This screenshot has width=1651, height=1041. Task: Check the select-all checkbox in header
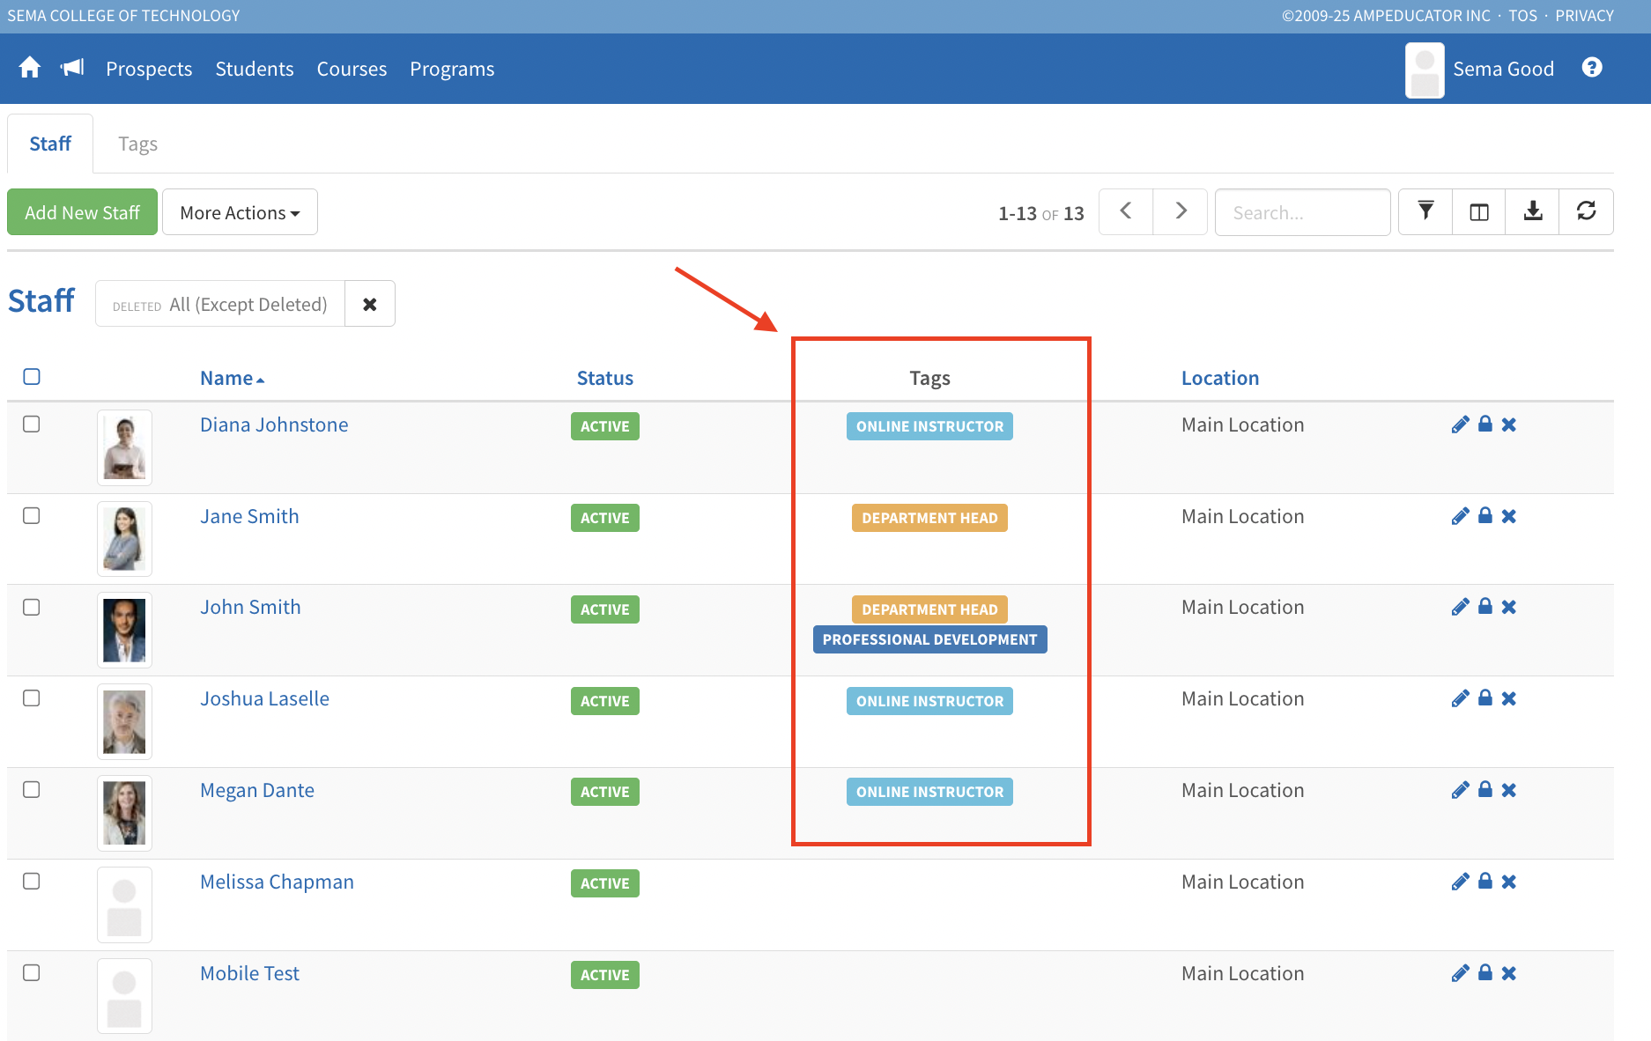click(x=32, y=377)
